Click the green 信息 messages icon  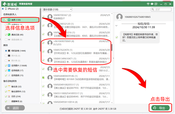[x=9, y=20]
